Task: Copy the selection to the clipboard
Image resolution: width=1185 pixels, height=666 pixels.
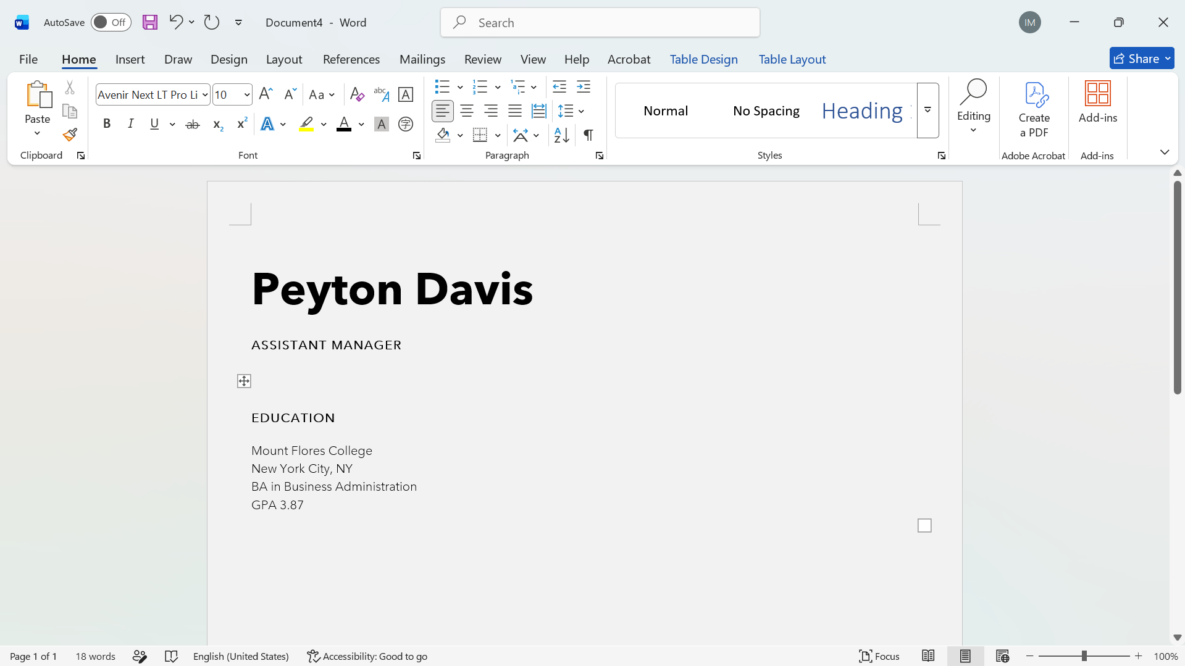Action: coord(70,111)
